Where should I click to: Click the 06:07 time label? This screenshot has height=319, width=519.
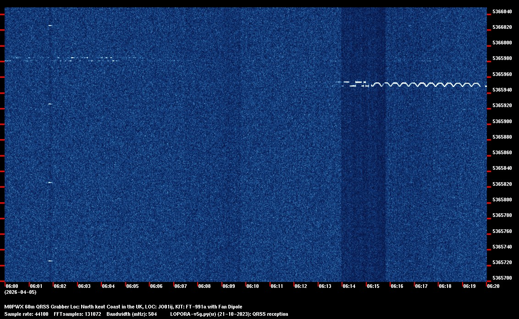coord(180,286)
